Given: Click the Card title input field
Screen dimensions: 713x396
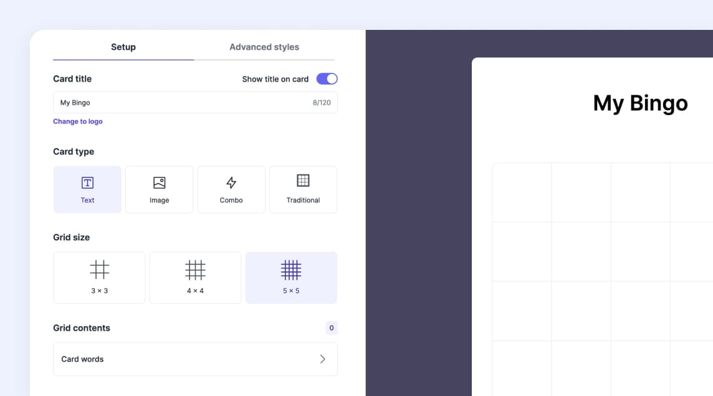Looking at the screenshot, I should pyautogui.click(x=156, y=102).
